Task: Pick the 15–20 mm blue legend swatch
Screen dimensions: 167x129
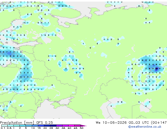Action: (x=41, y=126)
